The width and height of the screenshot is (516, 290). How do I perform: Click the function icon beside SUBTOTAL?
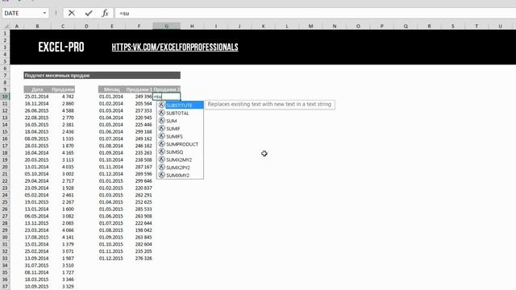click(161, 113)
